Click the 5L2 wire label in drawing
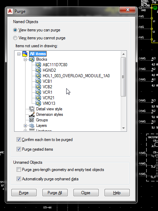Image resolution: width=158 pixels, height=211 pixels. pos(154,111)
